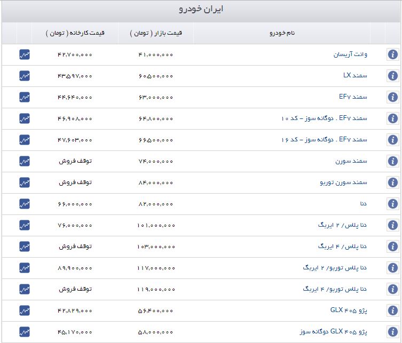Open info icon for وانت آریسان
Image resolution: width=402 pixels, height=343 pixels.
pyautogui.click(x=392, y=54)
